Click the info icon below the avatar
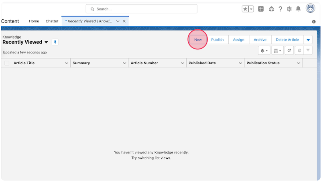Viewport: 321px width, 182px height. [314, 22]
